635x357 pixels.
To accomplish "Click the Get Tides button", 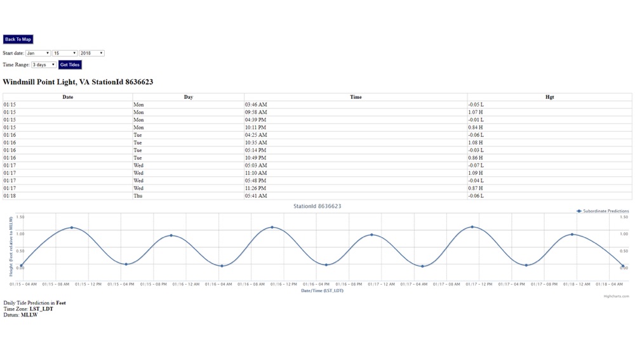I will (x=70, y=65).
